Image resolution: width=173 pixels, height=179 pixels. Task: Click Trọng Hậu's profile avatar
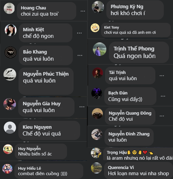(96, 153)
